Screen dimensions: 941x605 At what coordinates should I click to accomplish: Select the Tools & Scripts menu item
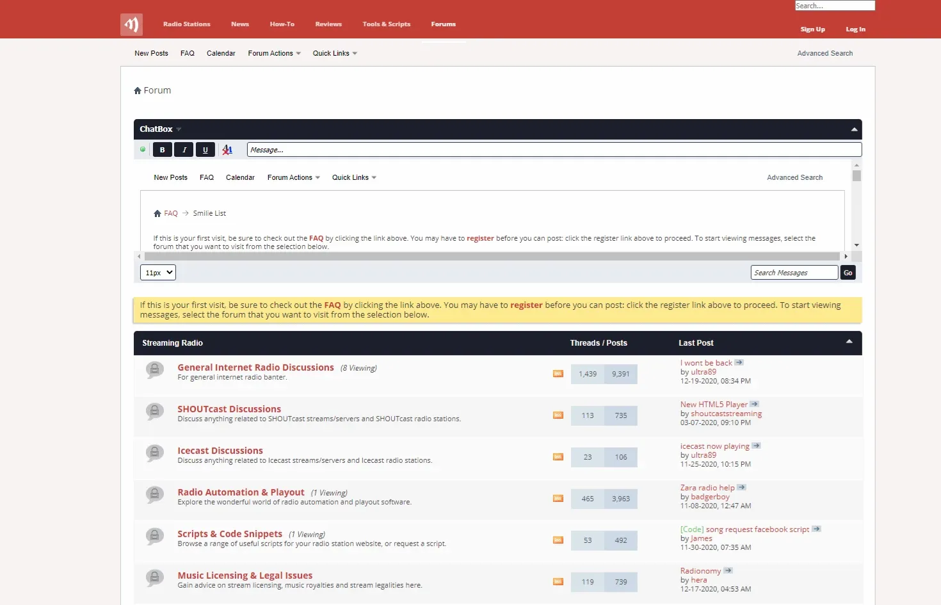coord(387,24)
